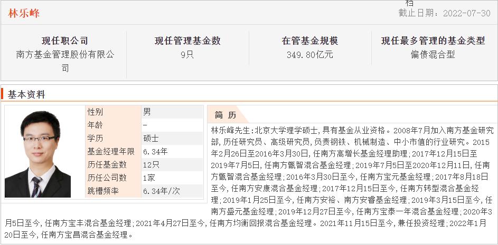Click the 截止日期：2022-07-30 date text

point(444,13)
